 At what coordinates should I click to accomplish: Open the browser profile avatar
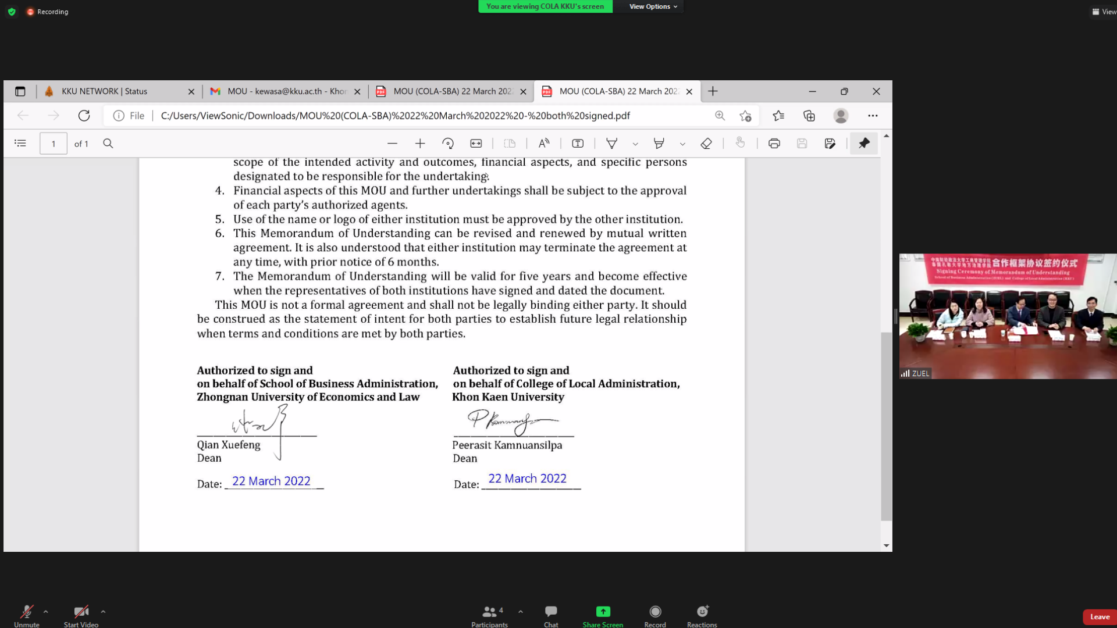pos(841,116)
